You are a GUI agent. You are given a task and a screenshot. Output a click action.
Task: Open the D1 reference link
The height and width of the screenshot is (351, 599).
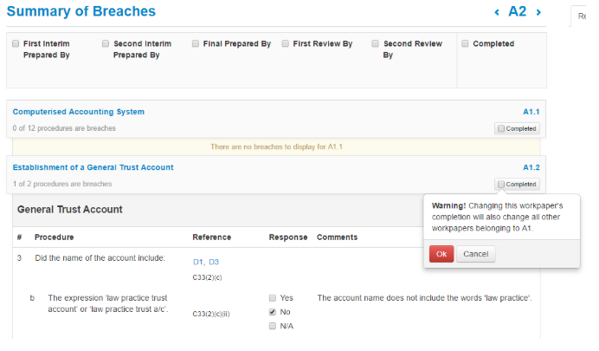(198, 261)
